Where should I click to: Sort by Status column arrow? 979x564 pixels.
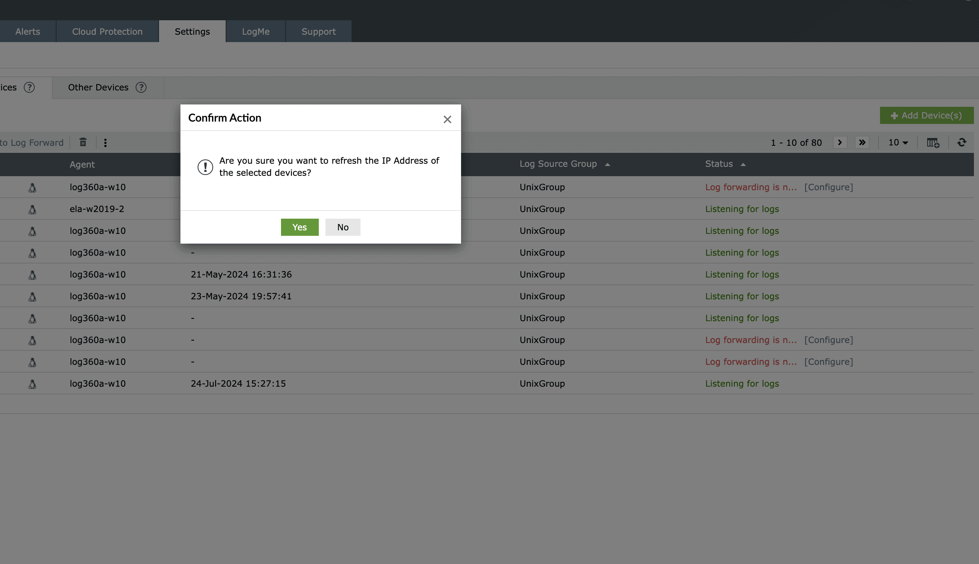click(743, 164)
